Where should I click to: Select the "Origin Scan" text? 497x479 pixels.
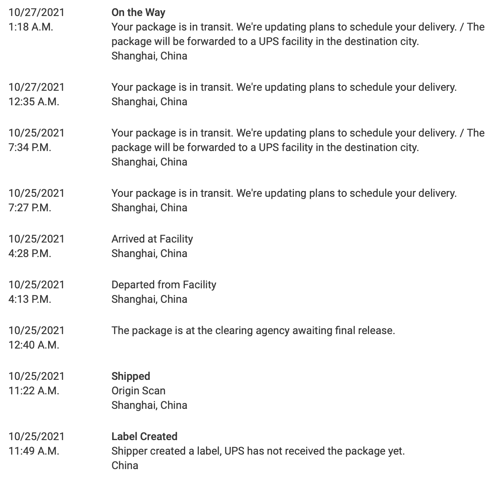138,391
